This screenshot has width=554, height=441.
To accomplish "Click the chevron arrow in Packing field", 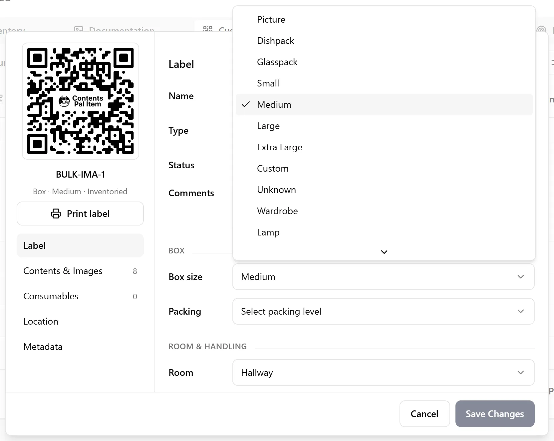I will click(521, 311).
